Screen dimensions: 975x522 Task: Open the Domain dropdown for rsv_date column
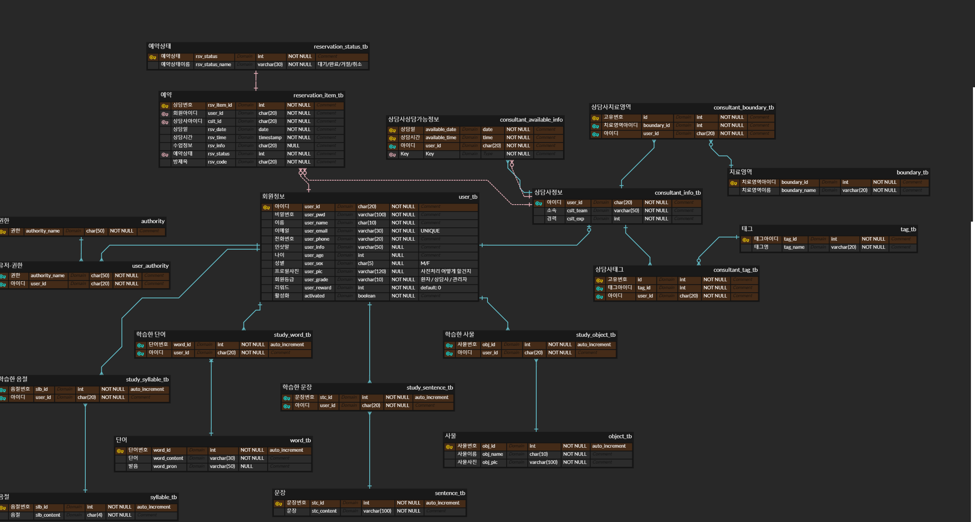pos(246,129)
